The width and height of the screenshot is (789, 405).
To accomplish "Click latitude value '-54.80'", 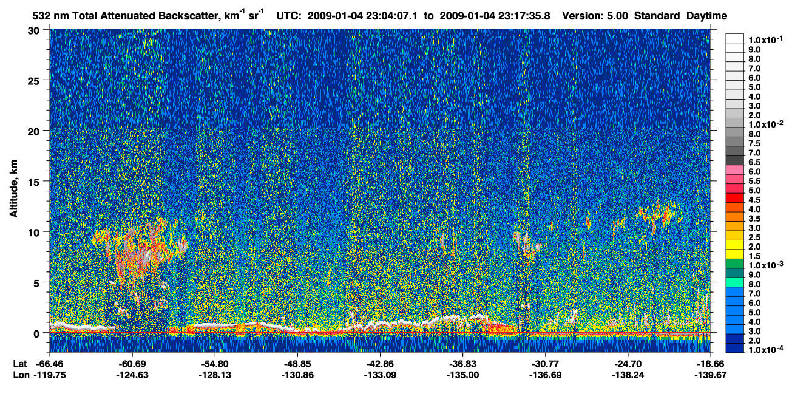I will (215, 364).
